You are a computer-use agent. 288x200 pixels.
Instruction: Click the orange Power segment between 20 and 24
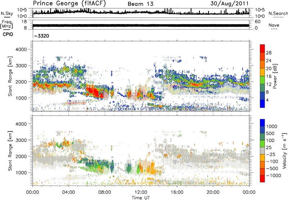[x=262, y=64]
